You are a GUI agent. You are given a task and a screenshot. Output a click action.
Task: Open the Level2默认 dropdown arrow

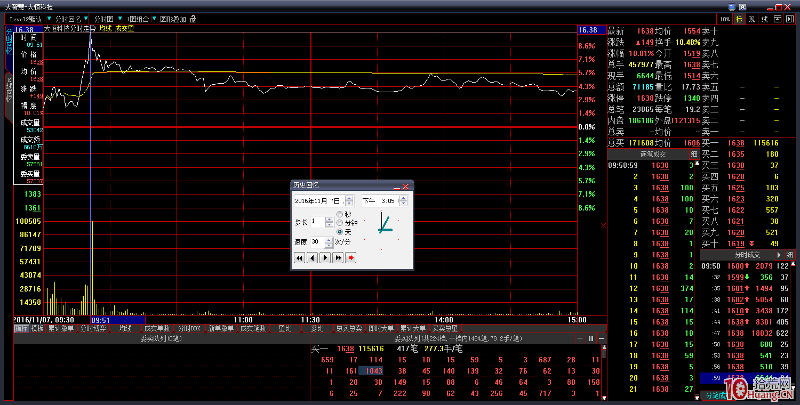49,19
